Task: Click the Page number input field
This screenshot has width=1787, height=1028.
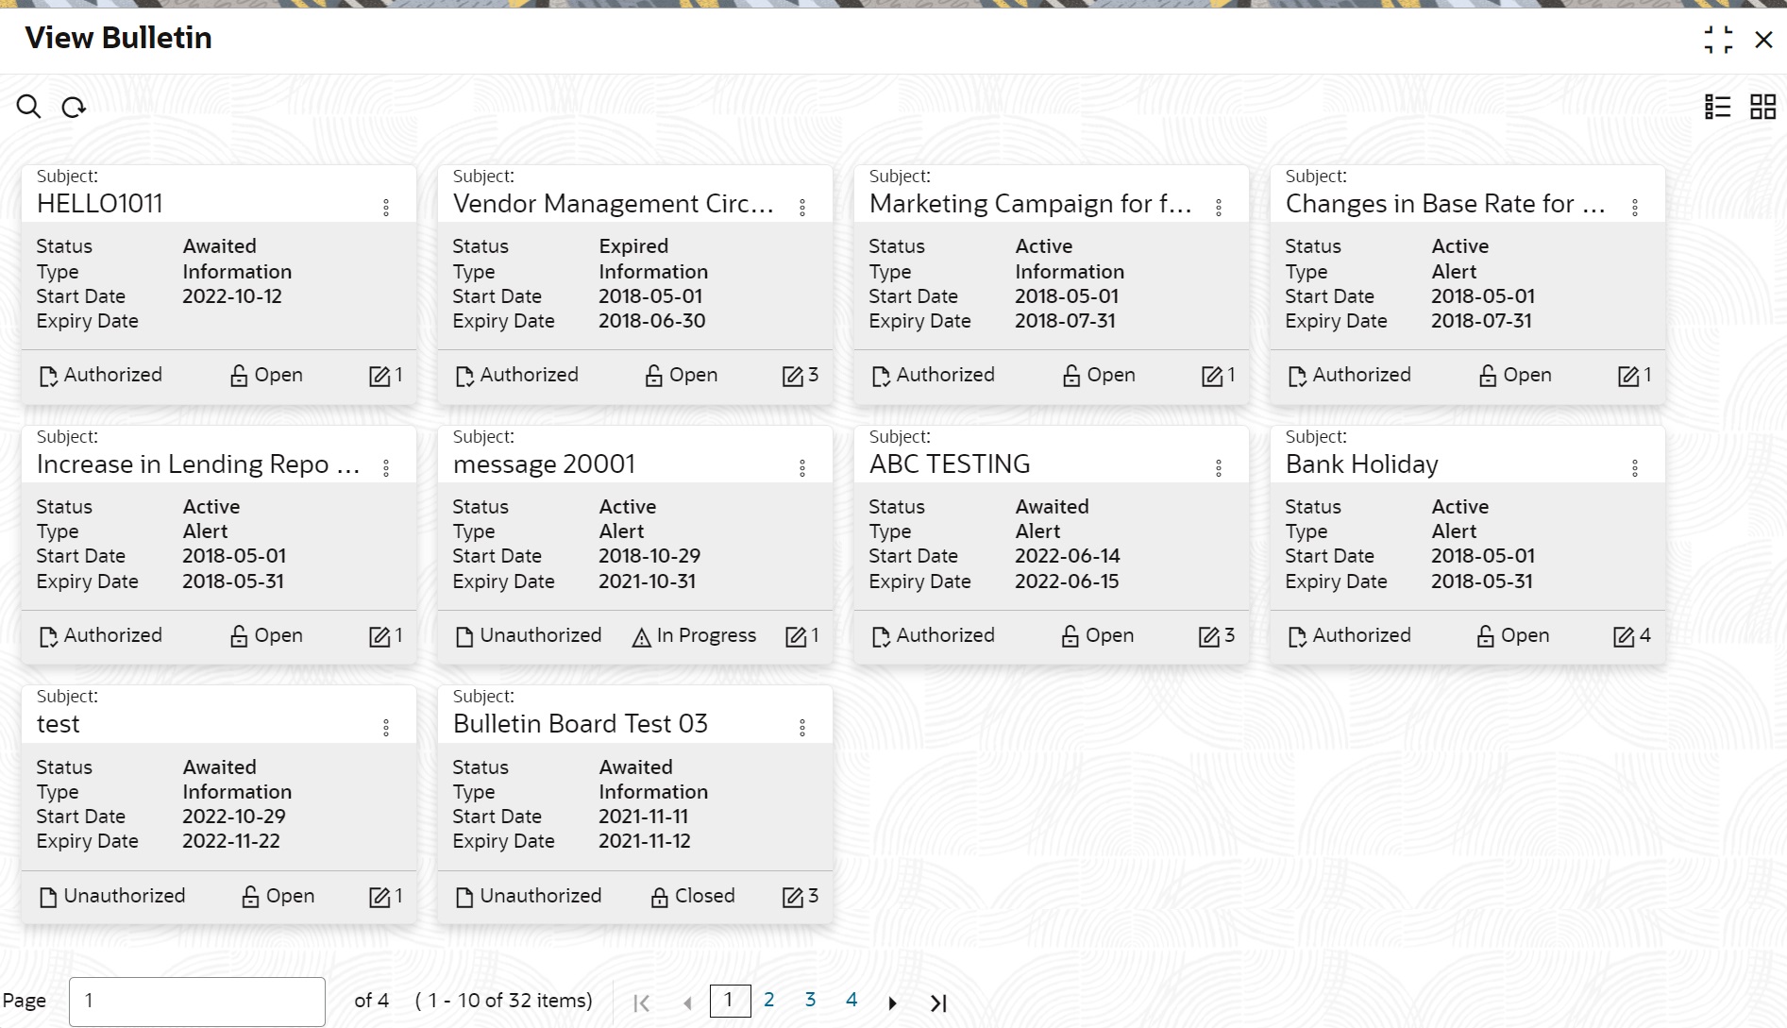Action: [197, 1001]
